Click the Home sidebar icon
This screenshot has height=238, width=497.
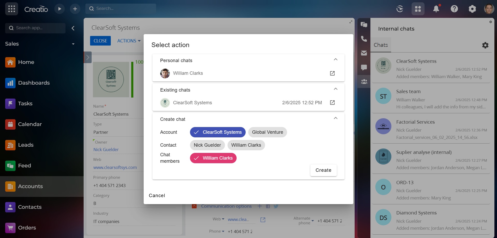tap(10, 62)
